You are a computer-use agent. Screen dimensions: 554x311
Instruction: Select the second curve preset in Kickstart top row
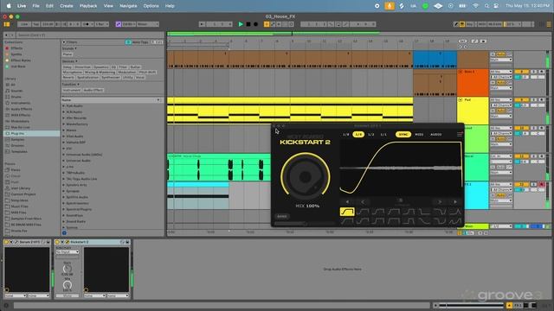coord(363,211)
